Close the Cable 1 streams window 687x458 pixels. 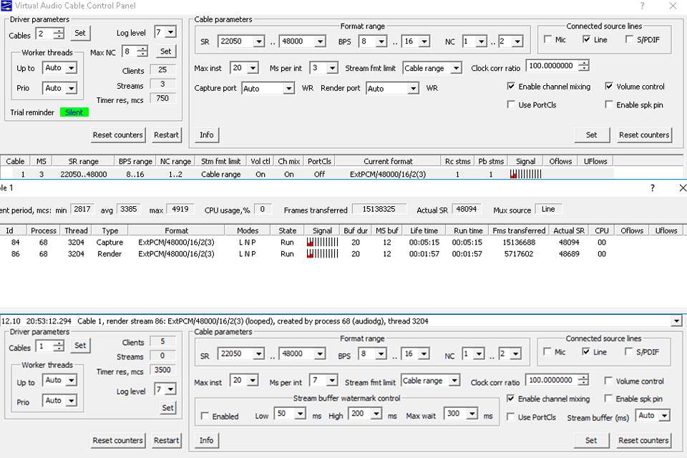tap(682, 187)
